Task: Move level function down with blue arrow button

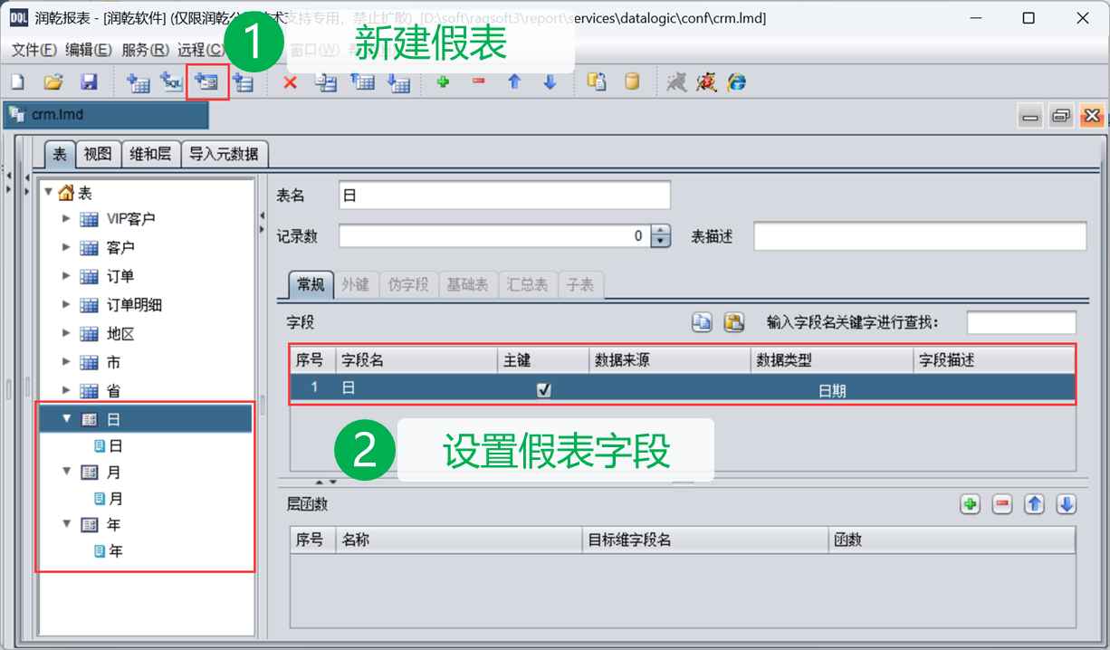Action: coord(1066,504)
